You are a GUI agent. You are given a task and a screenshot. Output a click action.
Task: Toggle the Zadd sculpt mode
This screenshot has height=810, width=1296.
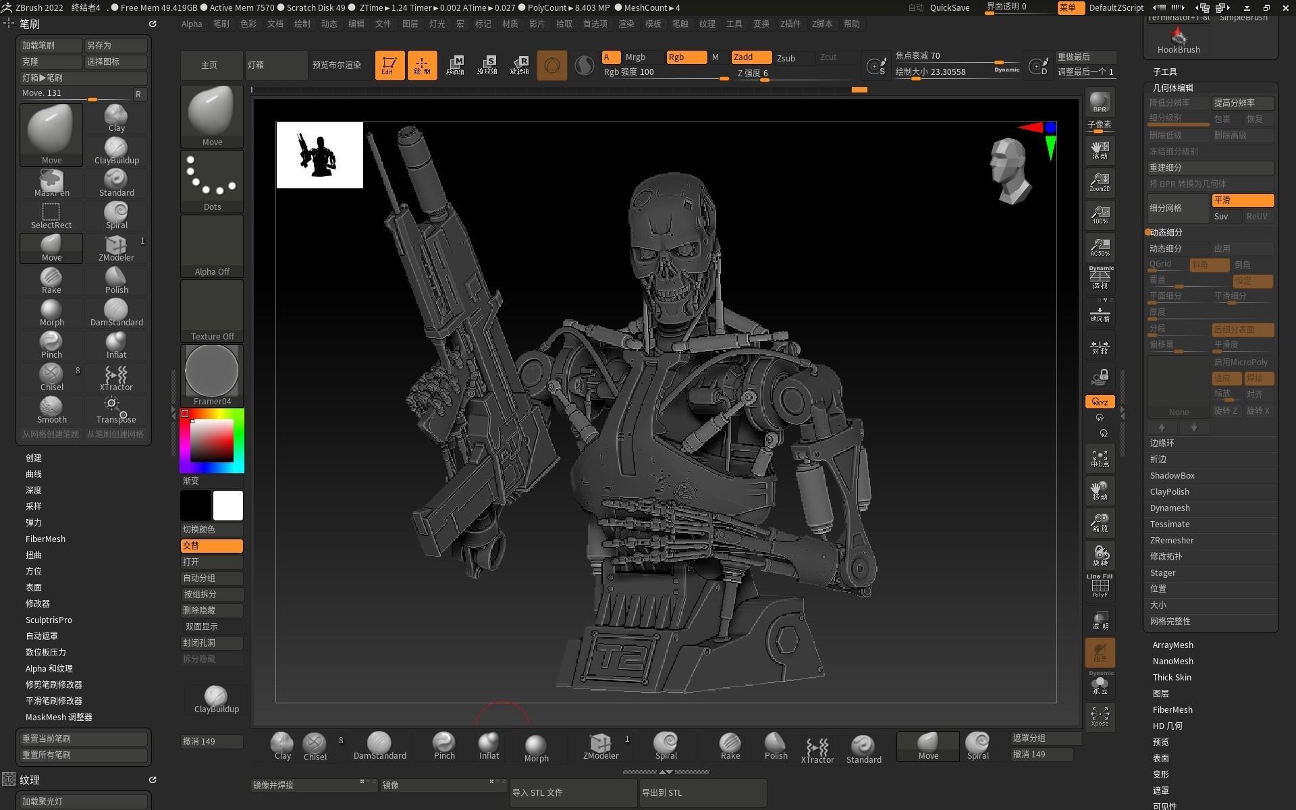tap(751, 57)
